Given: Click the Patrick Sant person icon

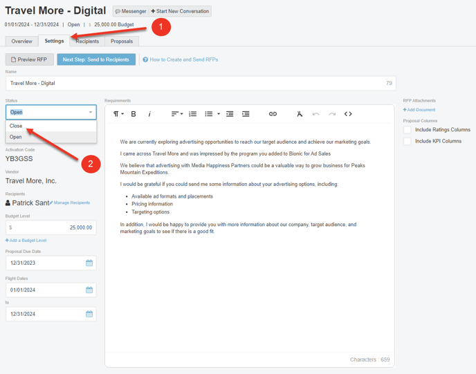Looking at the screenshot, I should point(8,203).
